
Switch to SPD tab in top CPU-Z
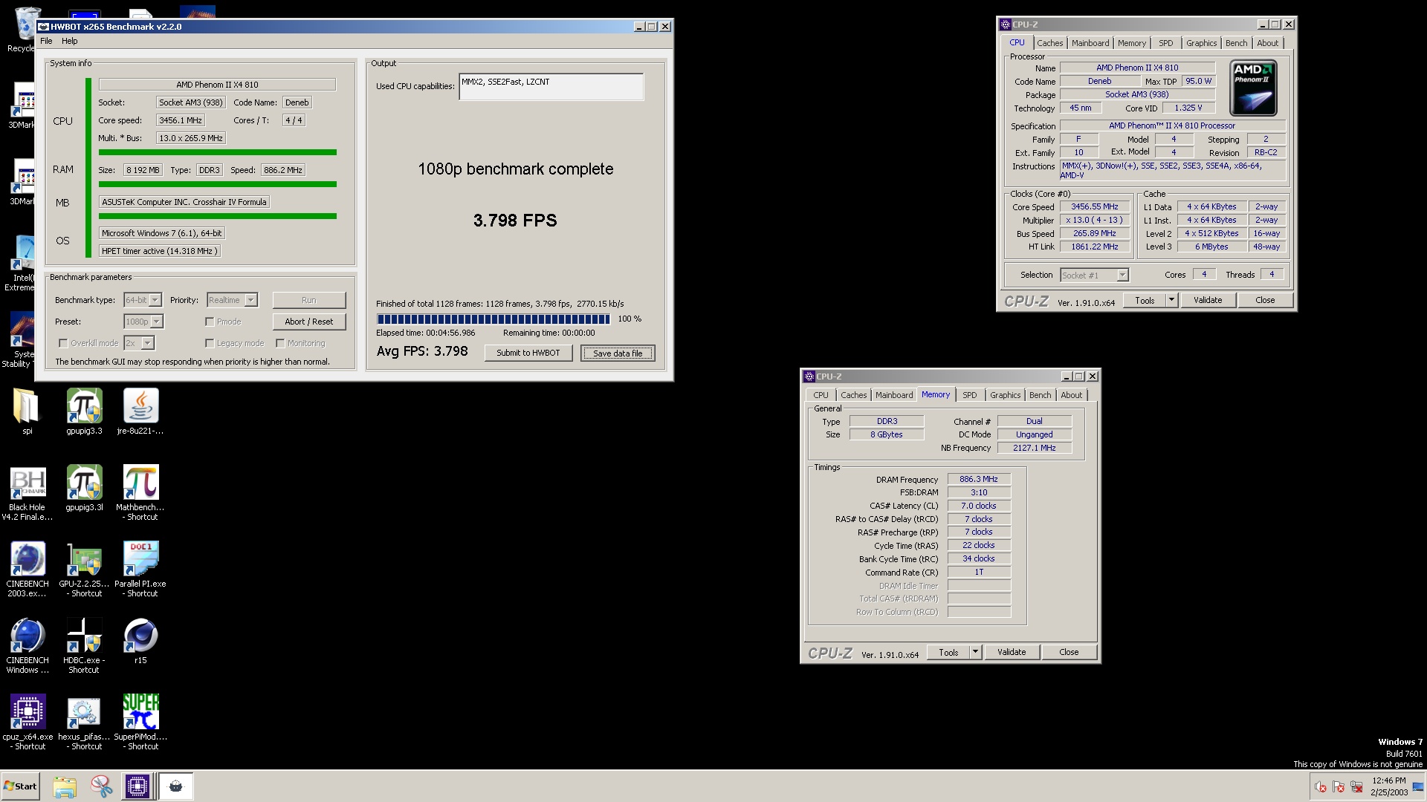pos(1166,43)
